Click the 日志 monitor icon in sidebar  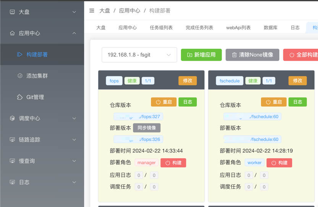(x=12, y=182)
